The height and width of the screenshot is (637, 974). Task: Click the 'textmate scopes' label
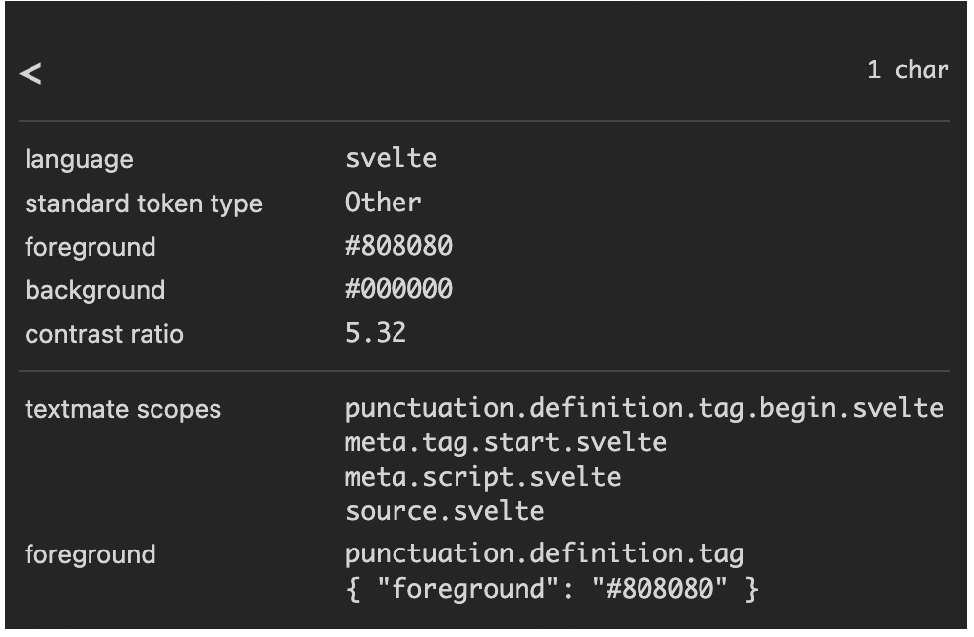pyautogui.click(x=123, y=409)
